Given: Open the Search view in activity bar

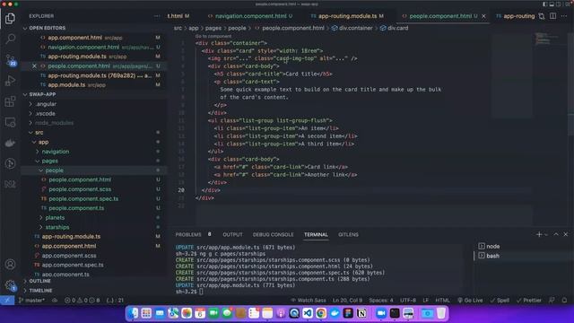Looking at the screenshot, I should (10, 39).
